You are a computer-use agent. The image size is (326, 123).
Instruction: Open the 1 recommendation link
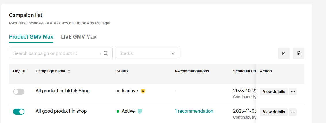pos(194,111)
